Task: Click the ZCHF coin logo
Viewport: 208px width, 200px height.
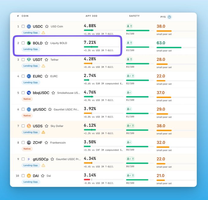Action: (x=29, y=143)
